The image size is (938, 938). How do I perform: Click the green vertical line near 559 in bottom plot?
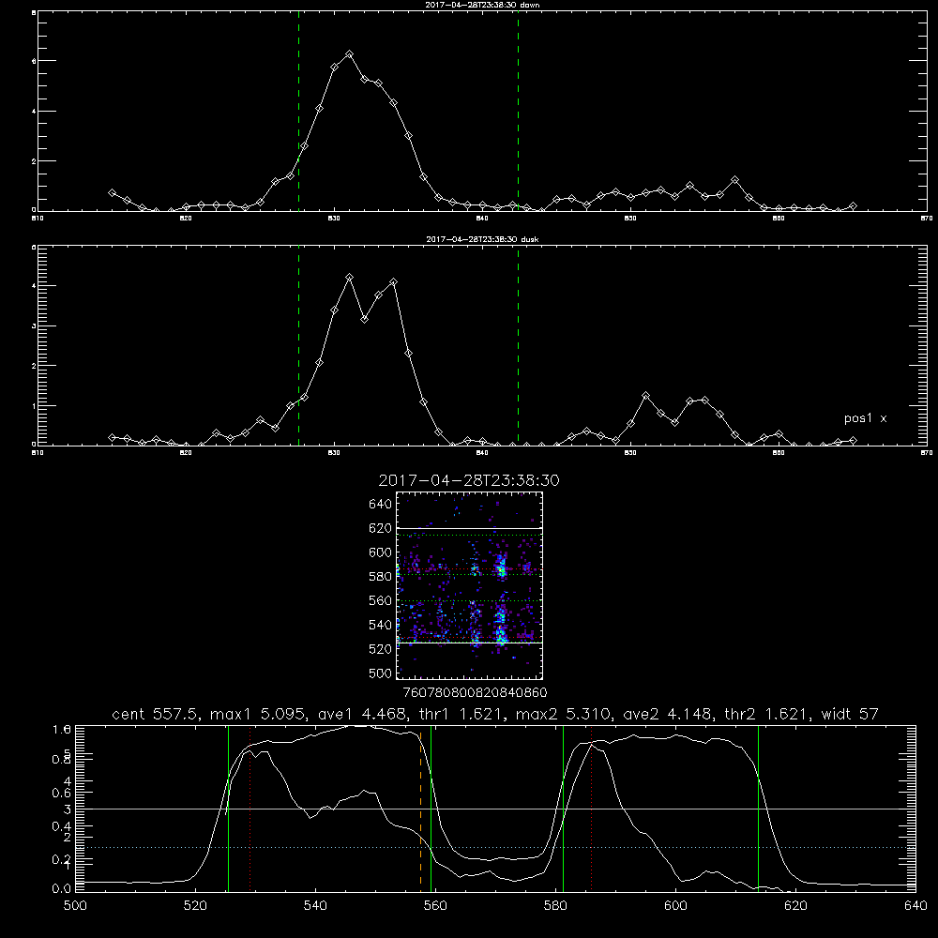(431, 809)
